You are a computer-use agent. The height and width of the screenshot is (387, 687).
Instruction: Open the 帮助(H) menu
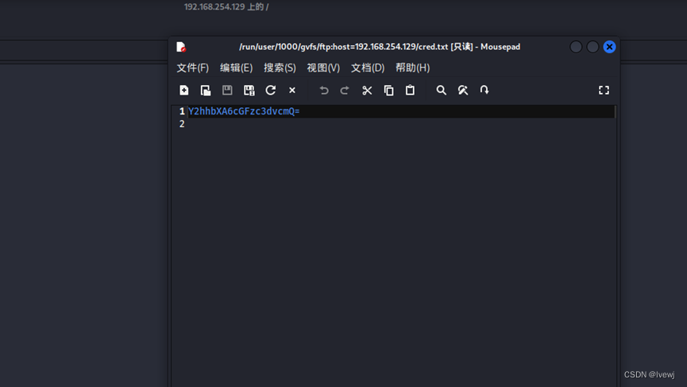(x=413, y=68)
